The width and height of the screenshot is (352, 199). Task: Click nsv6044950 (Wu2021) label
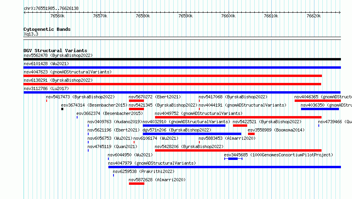tap(130, 155)
